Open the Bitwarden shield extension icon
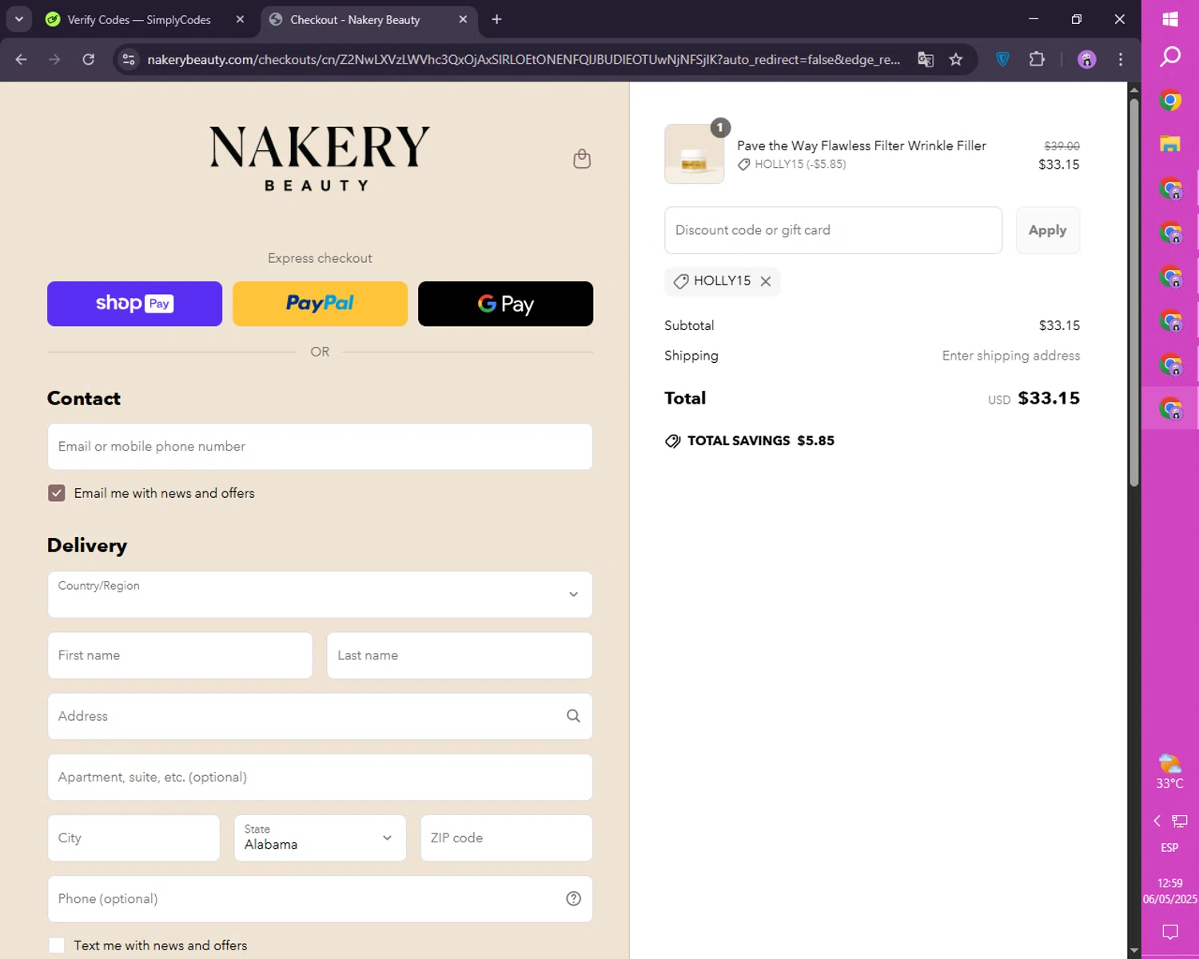 click(x=1003, y=59)
